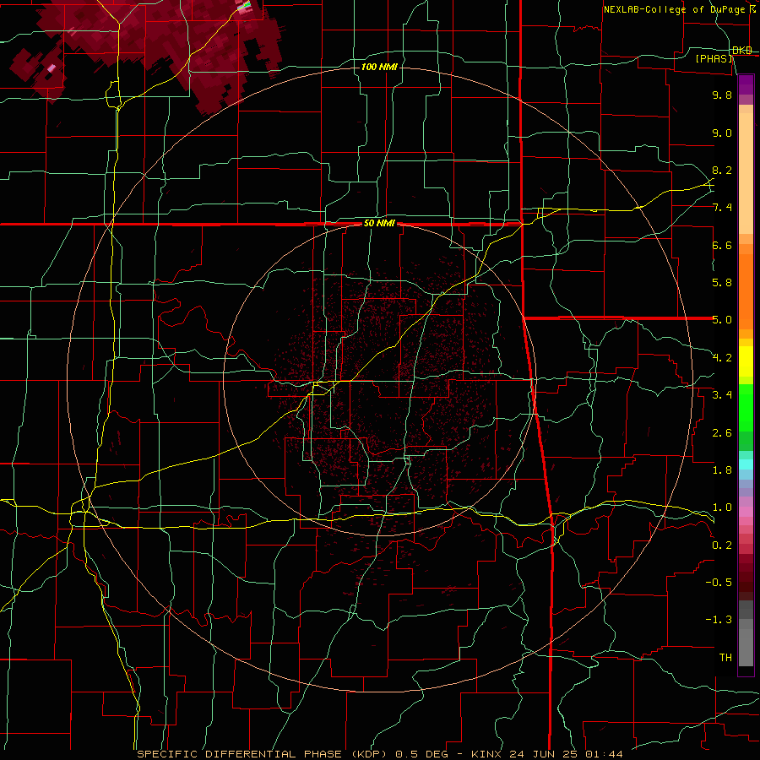Pick the purple band atop the color scale
Image resolution: width=760 pixels, height=760 pixels.
tap(746, 84)
